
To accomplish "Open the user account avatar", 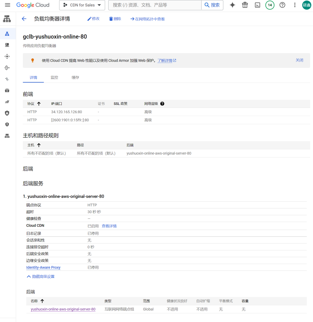I will (306, 5).
